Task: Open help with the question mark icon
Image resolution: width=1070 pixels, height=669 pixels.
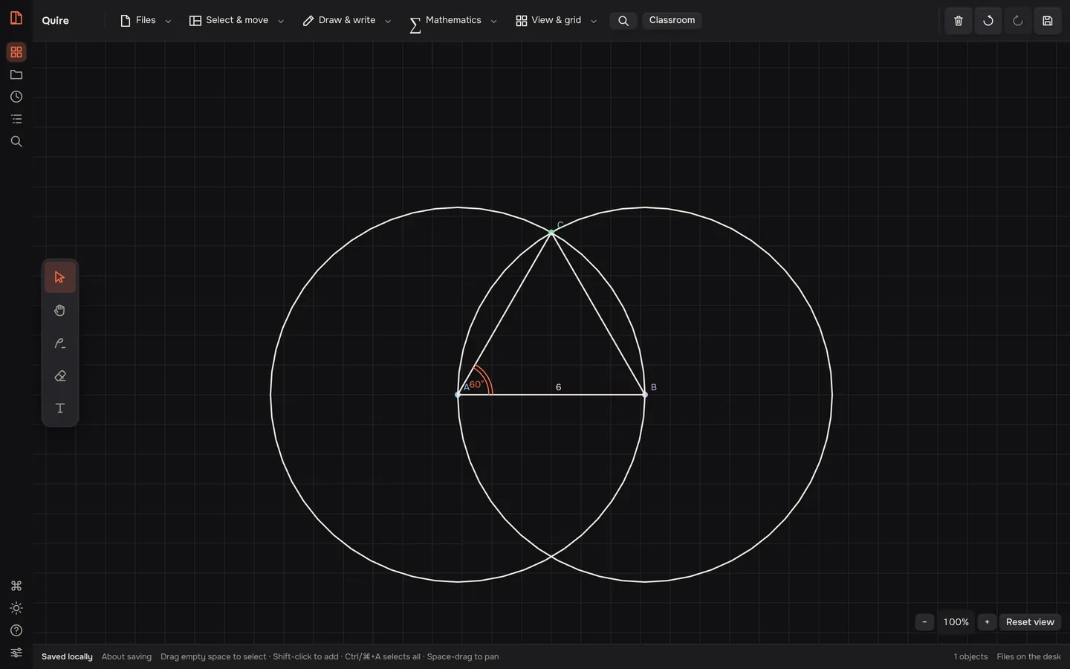Action: pos(16,630)
